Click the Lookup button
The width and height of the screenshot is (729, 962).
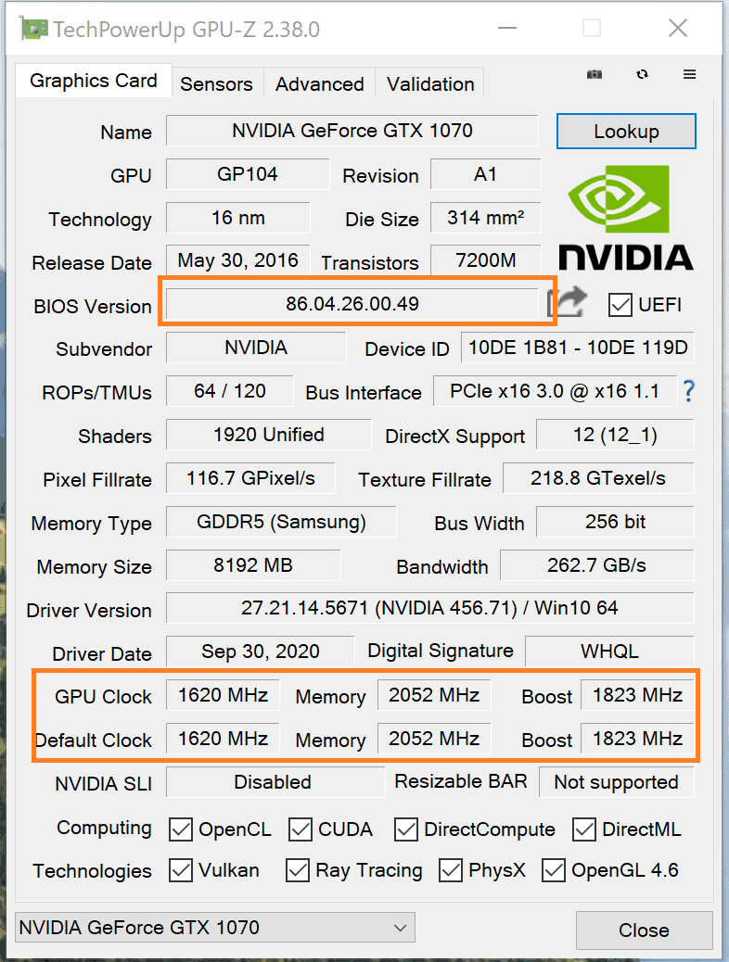625,131
